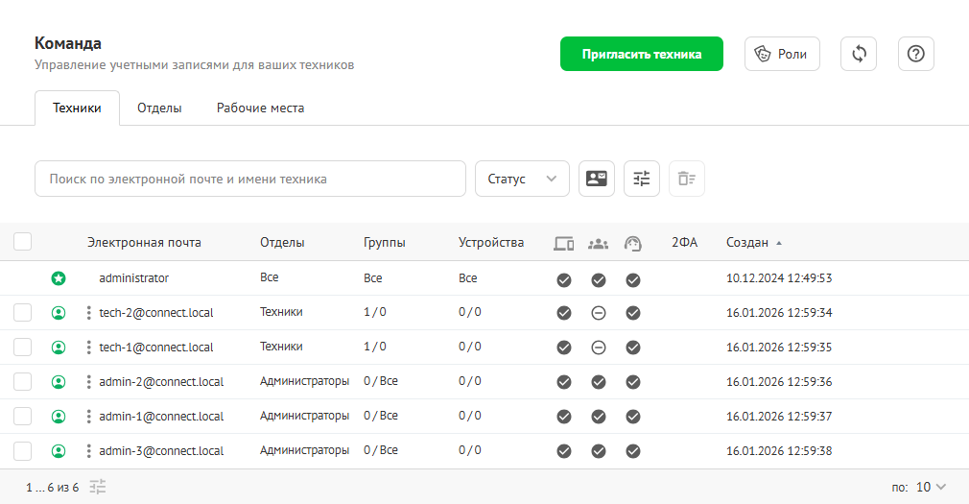Click the contact card icon next to Status
The image size is (969, 504).
coord(597,179)
